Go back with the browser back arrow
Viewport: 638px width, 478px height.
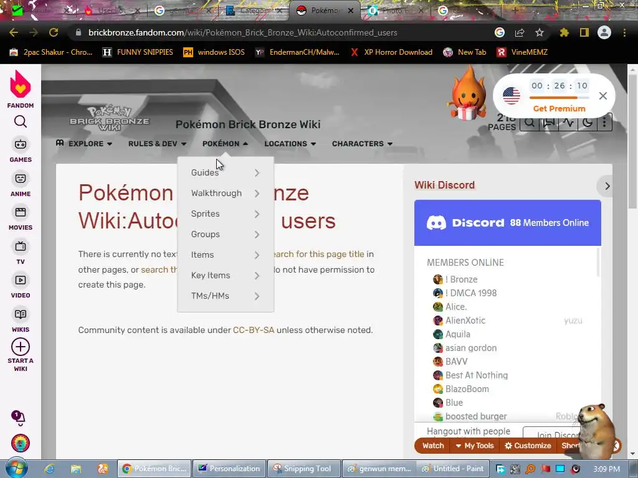[x=14, y=32]
